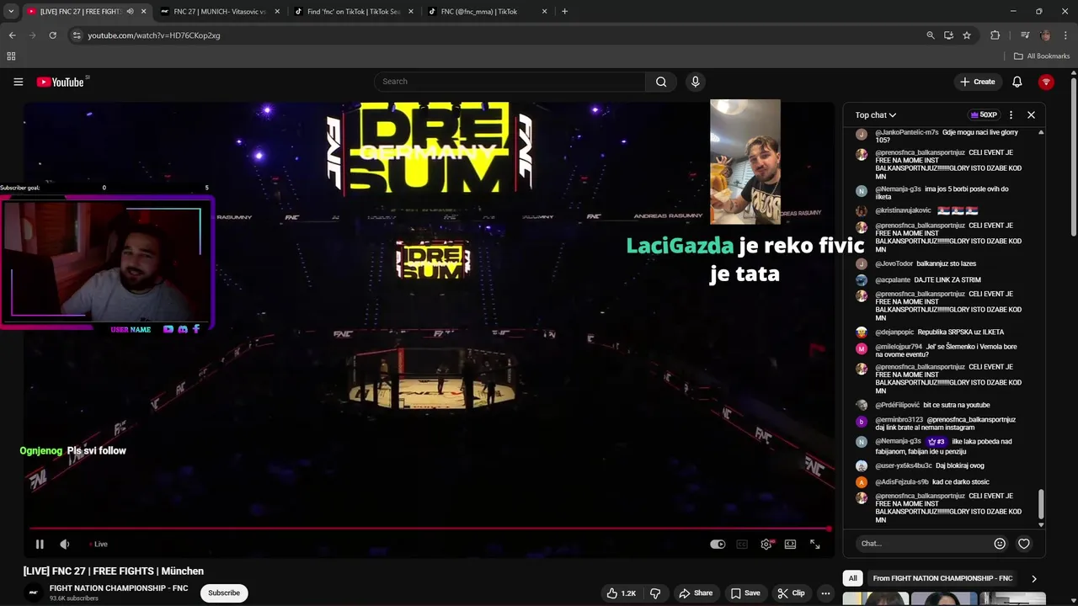Screen dimensions: 1078x606
Task: Click the address bar URL
Action: tap(154, 35)
